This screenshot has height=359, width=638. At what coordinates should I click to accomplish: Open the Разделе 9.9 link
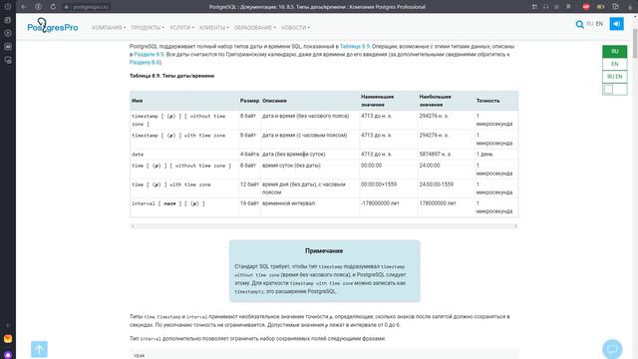pyautogui.click(x=149, y=54)
